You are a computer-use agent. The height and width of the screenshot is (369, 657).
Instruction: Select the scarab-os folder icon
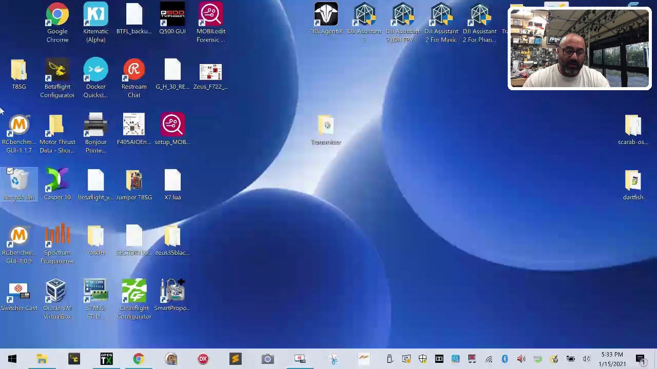coord(633,130)
